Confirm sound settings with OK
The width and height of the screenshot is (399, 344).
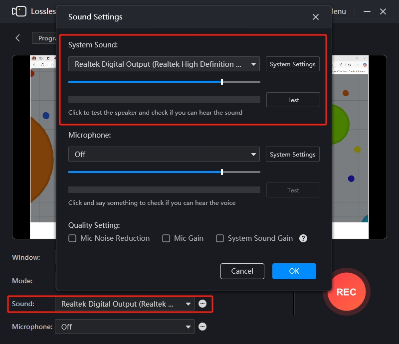tap(294, 271)
